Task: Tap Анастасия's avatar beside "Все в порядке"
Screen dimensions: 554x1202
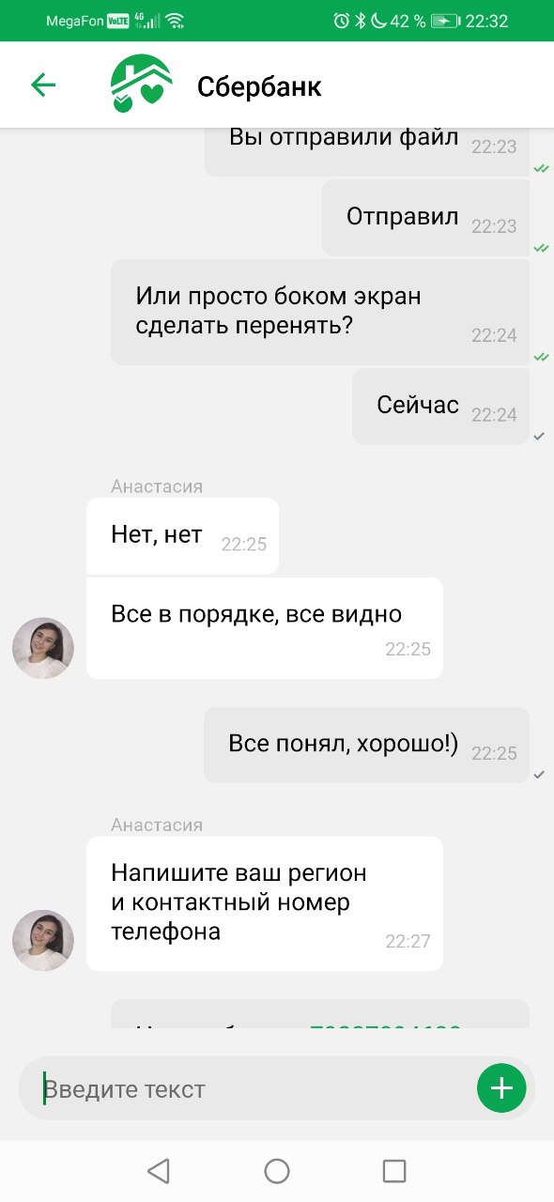Action: point(43,648)
